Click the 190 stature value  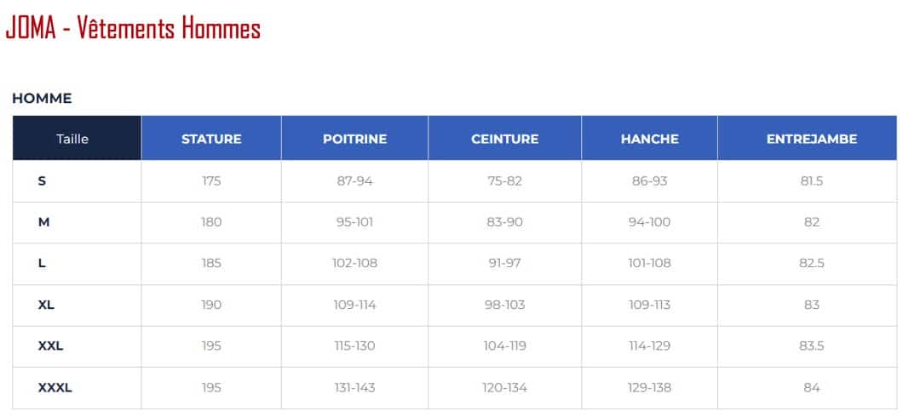click(x=211, y=305)
